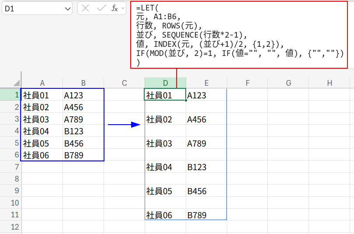354x234 pixels.
Task: Click cell B4 containing B123
Action: click(83, 131)
